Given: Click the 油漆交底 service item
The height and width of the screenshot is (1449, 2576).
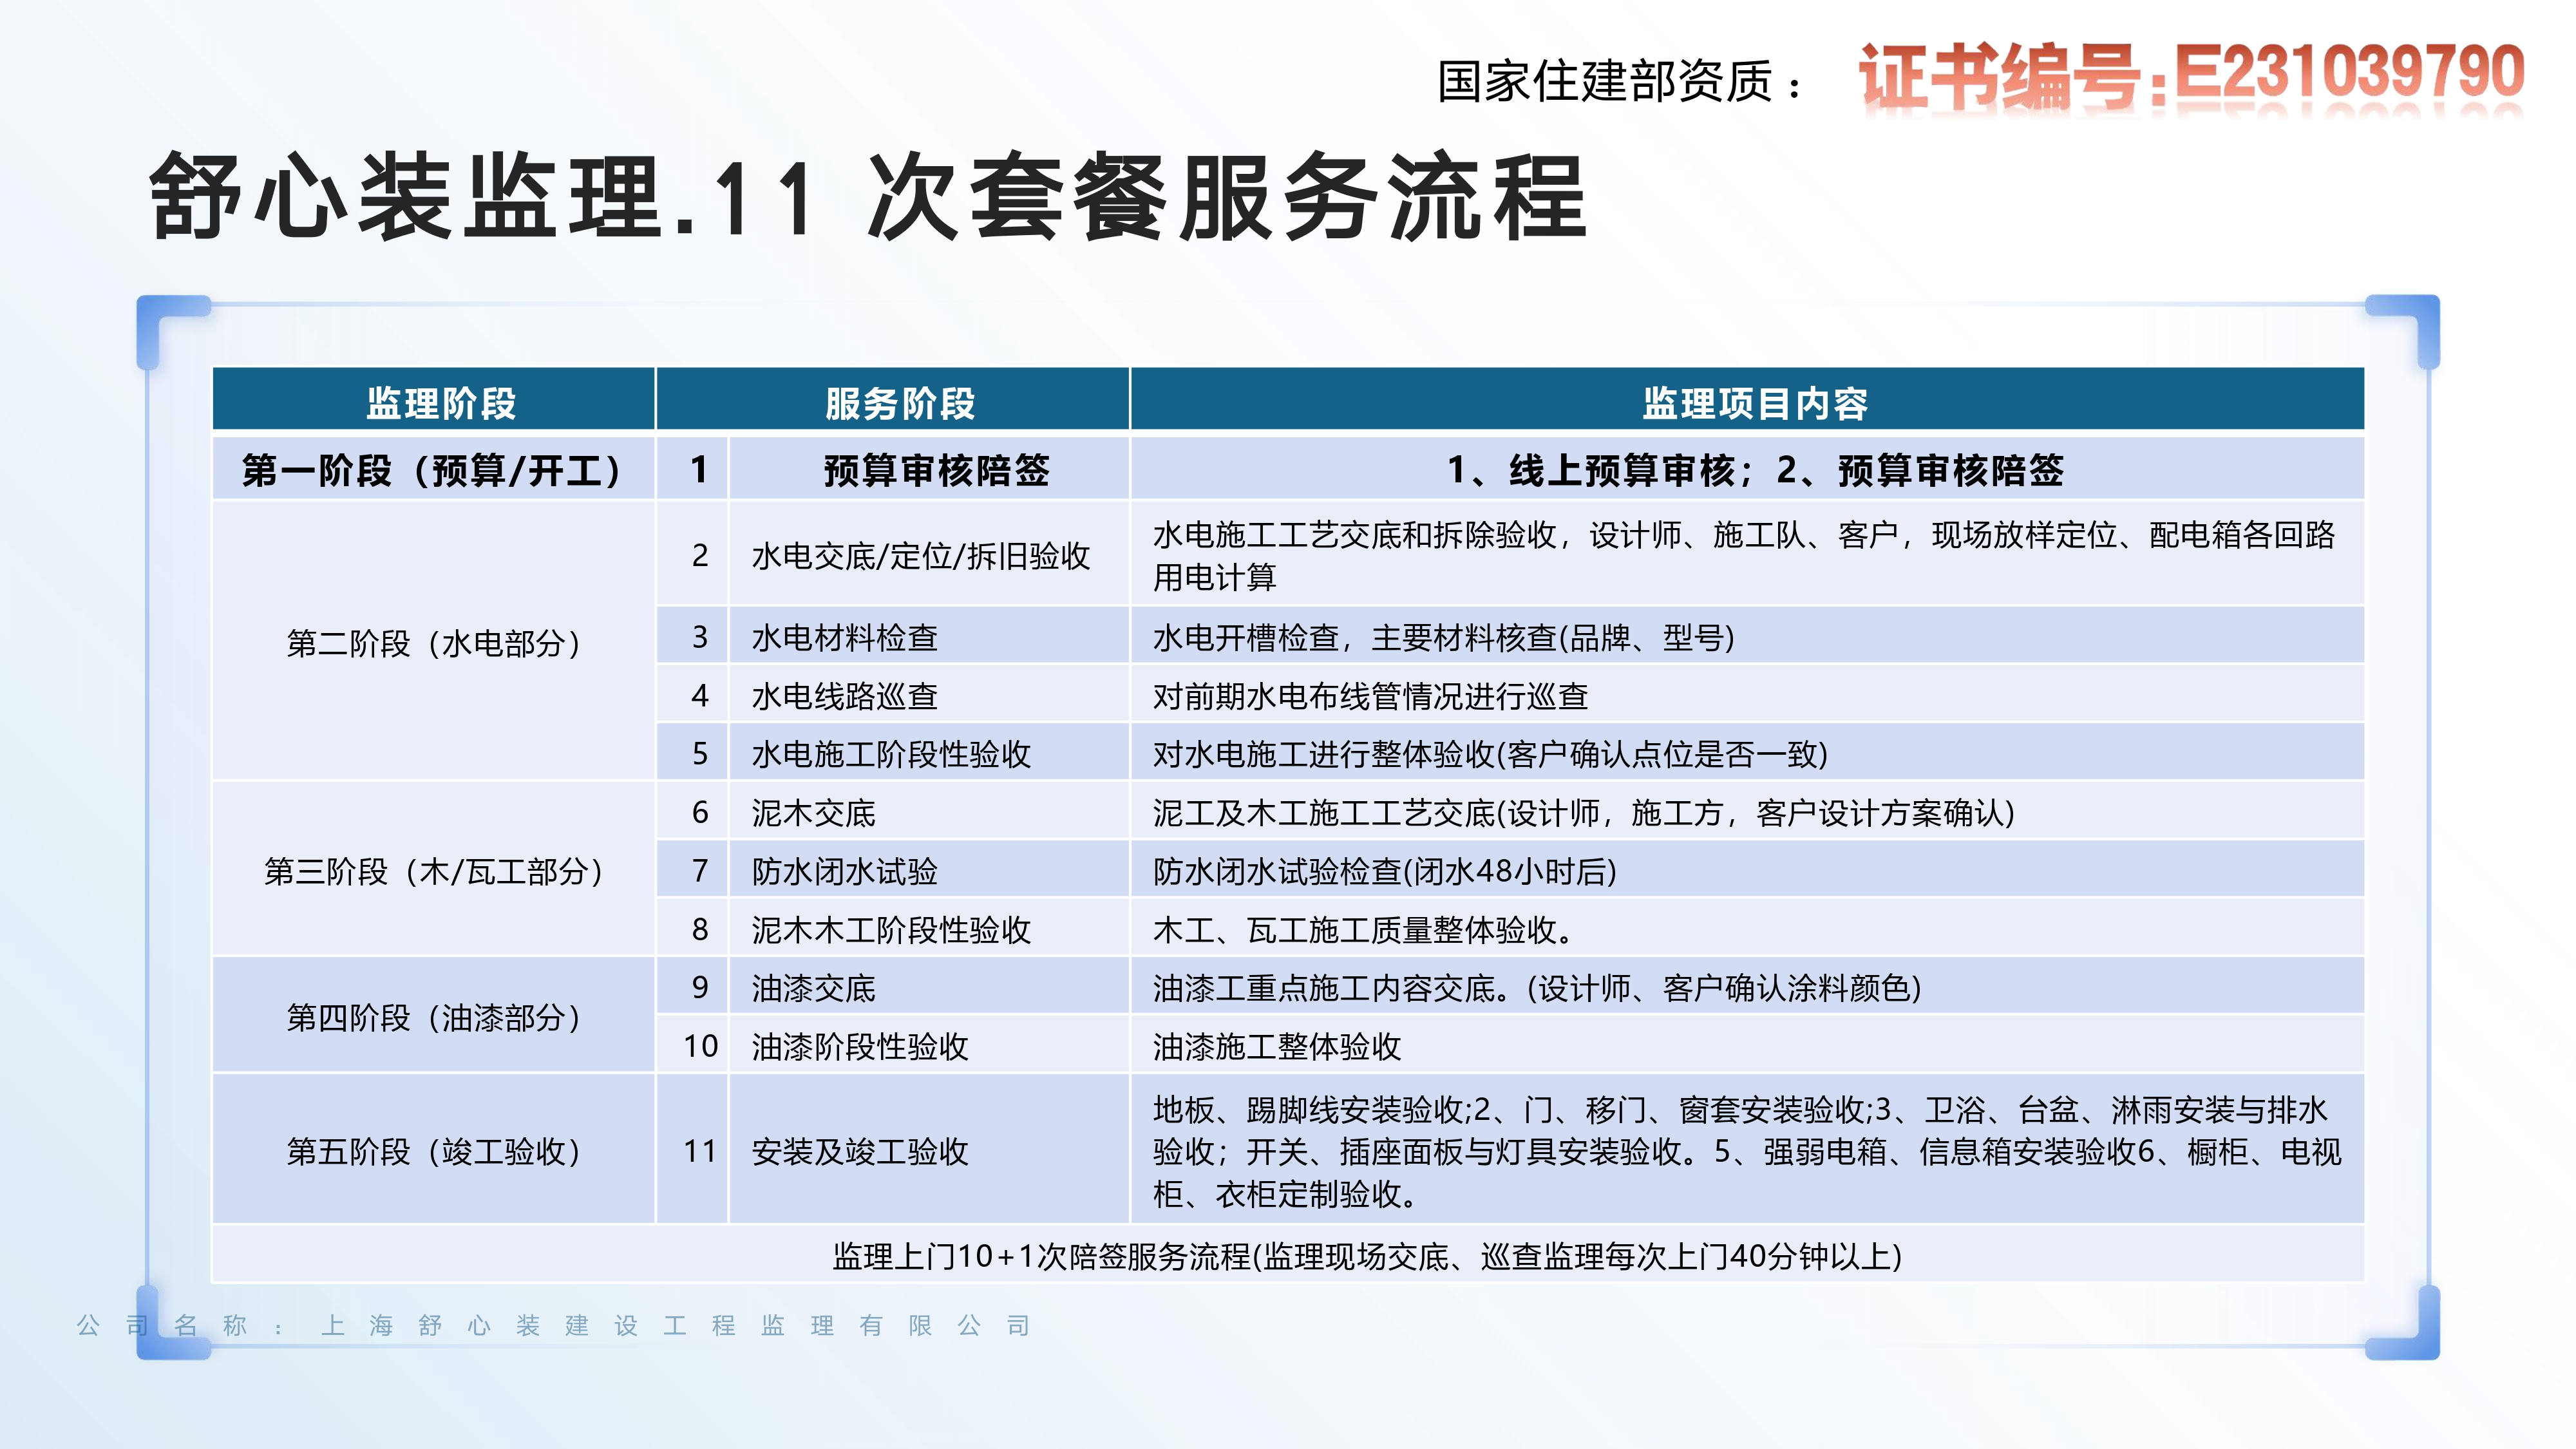Looking at the screenshot, I should [x=813, y=988].
